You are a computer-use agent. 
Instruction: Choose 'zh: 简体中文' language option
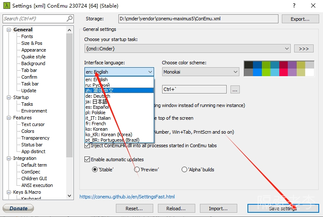[119, 91]
